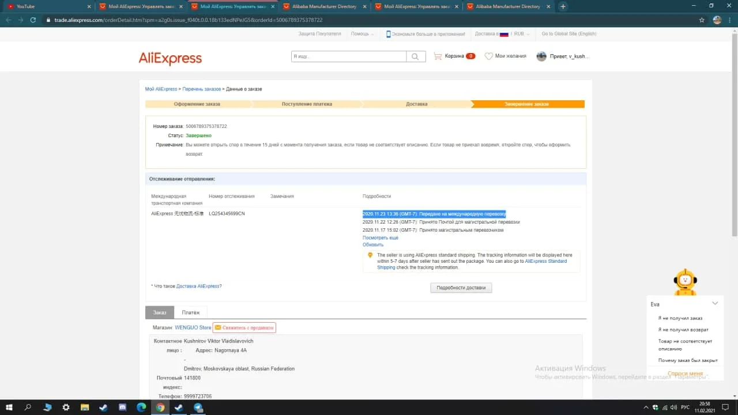Collapse the Eva chat panel chevron
The height and width of the screenshot is (415, 738).
715,304
